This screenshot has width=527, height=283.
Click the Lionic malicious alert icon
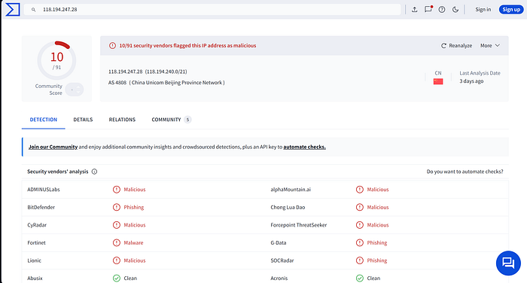point(116,260)
